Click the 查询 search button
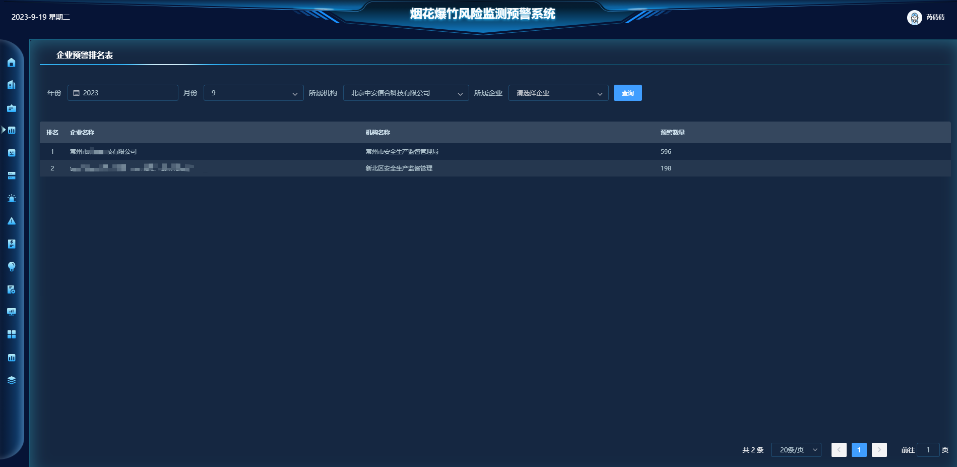 (x=627, y=93)
